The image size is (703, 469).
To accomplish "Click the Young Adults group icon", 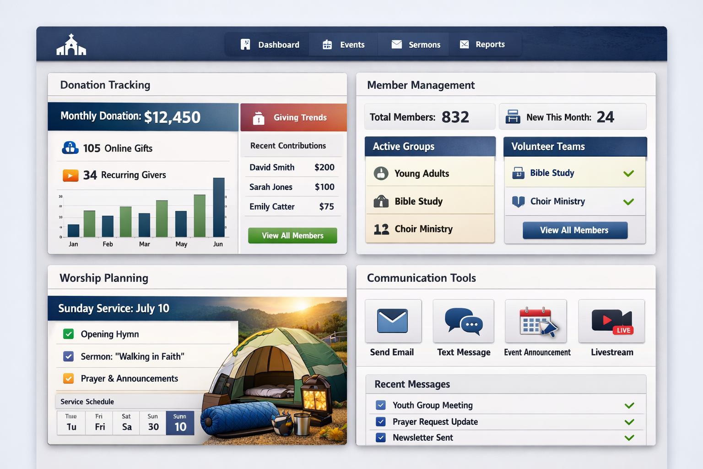I will (x=381, y=173).
